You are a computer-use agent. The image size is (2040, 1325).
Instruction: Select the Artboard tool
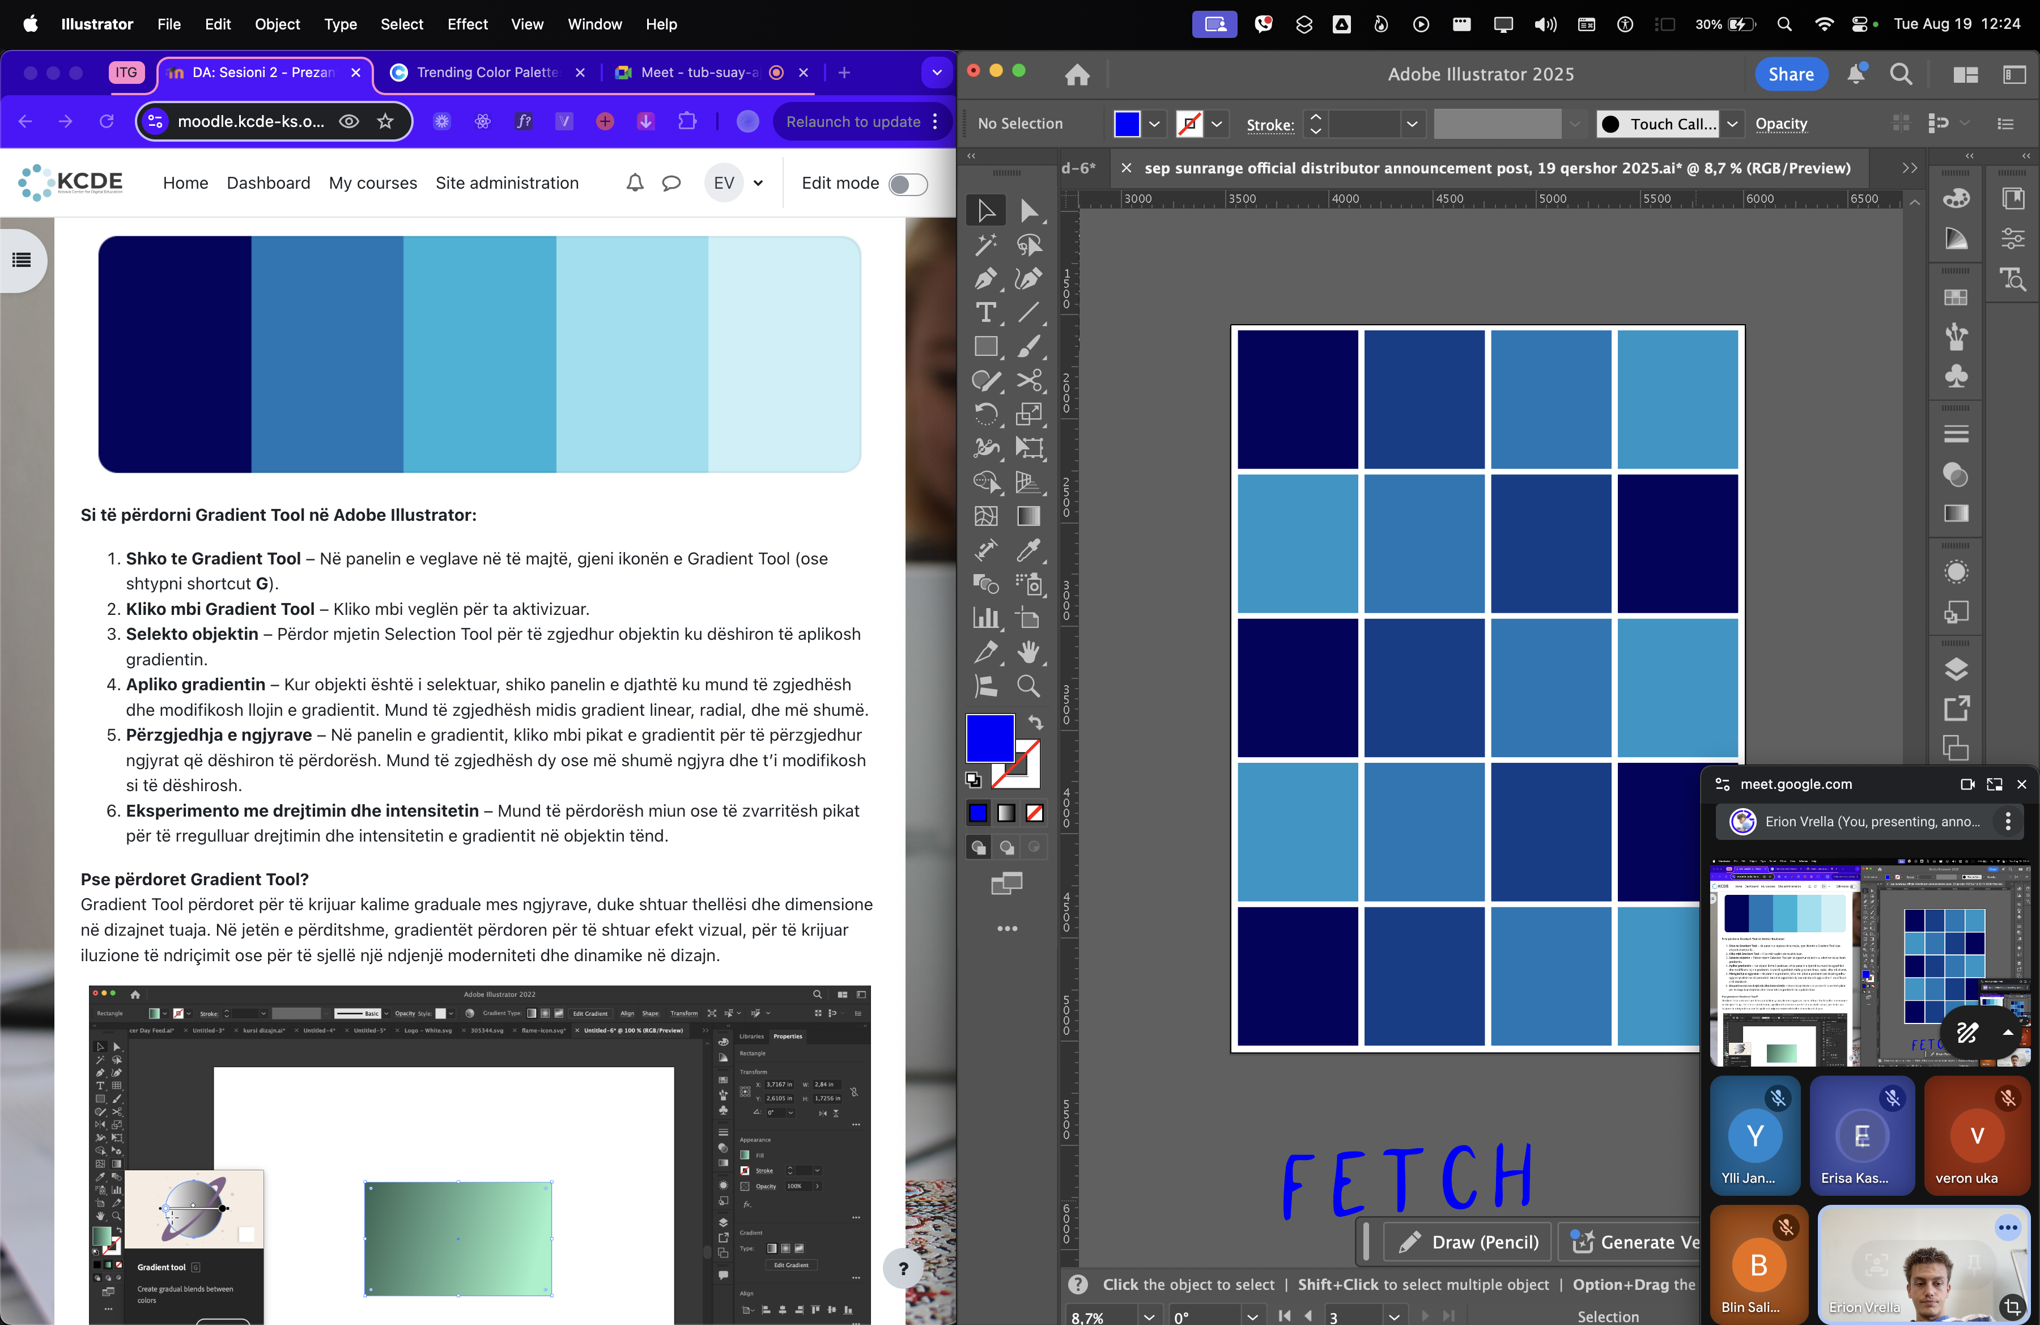[1028, 617]
